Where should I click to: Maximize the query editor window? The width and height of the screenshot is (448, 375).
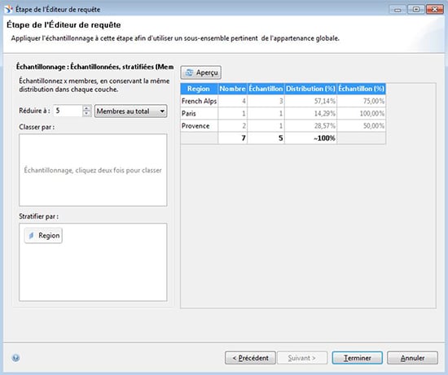coord(416,10)
